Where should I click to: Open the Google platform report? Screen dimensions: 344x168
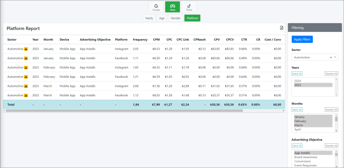point(156,7)
